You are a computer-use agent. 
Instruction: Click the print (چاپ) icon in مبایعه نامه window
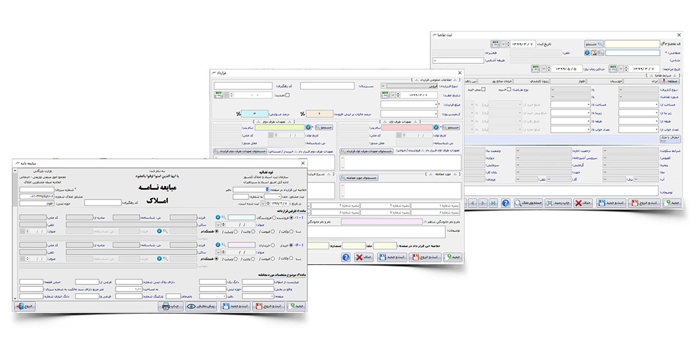coord(171,306)
